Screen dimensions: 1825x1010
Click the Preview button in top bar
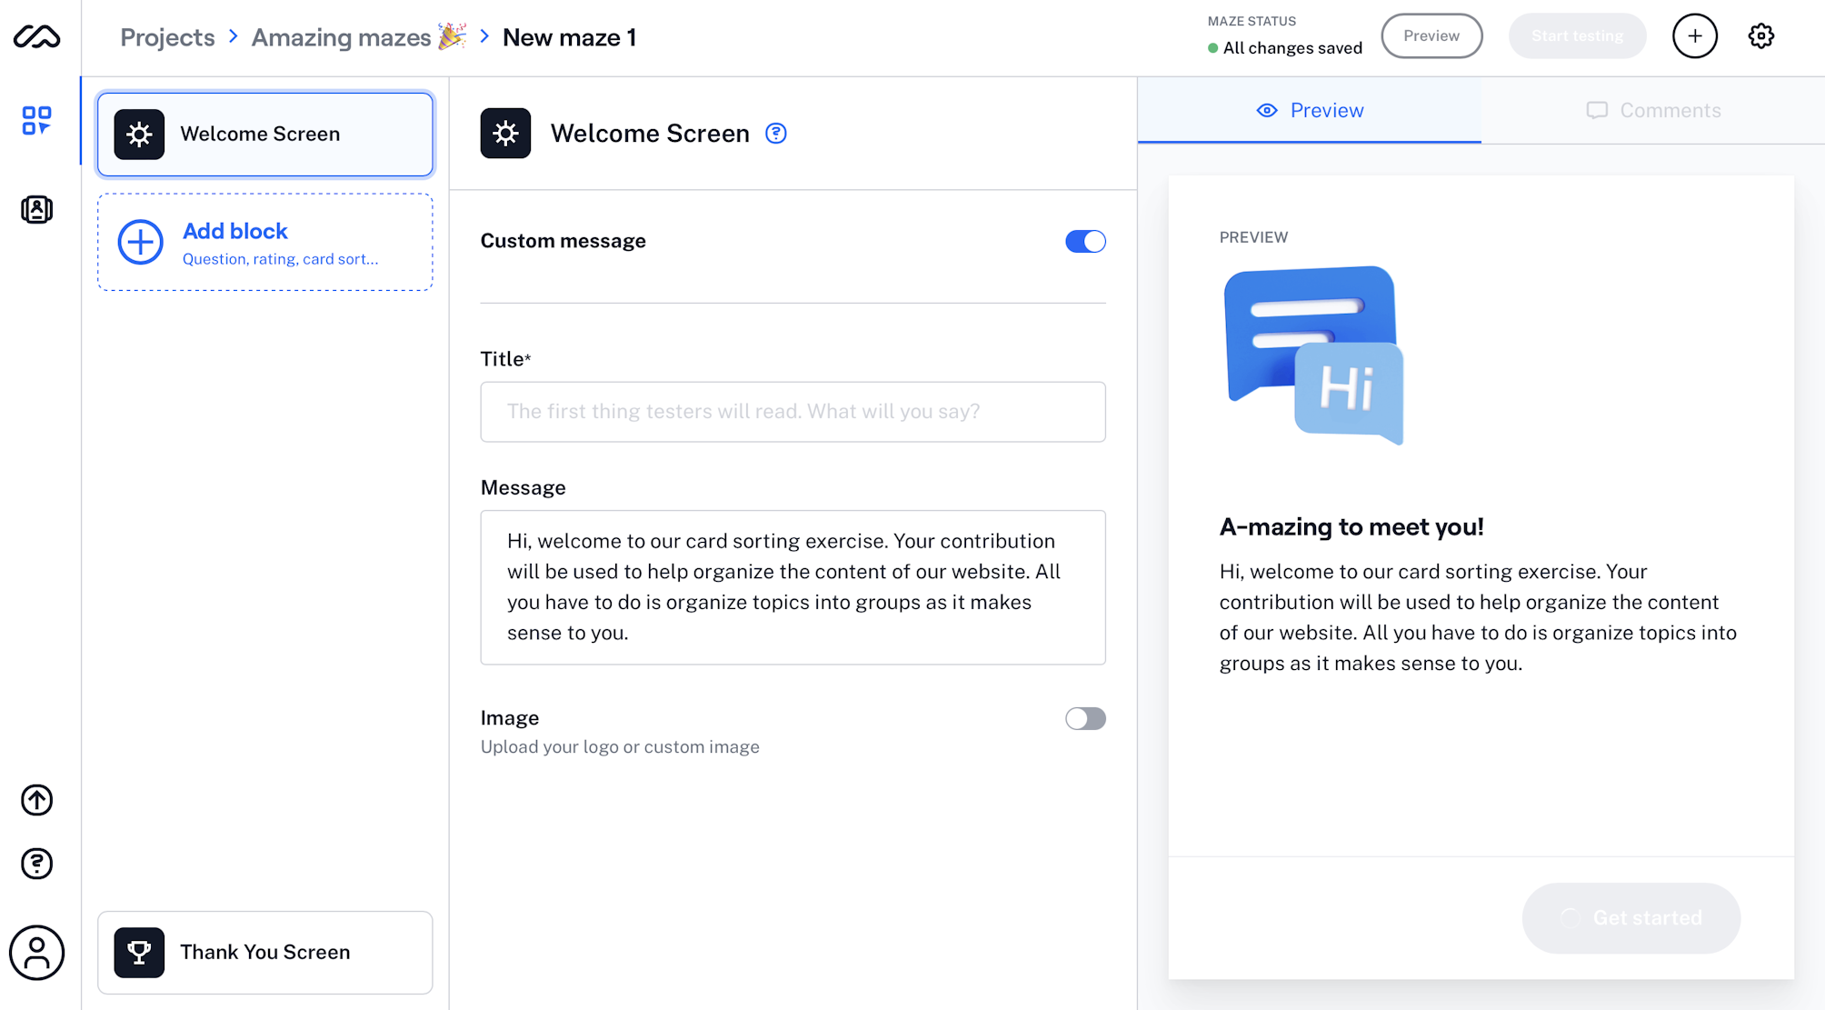(x=1431, y=36)
